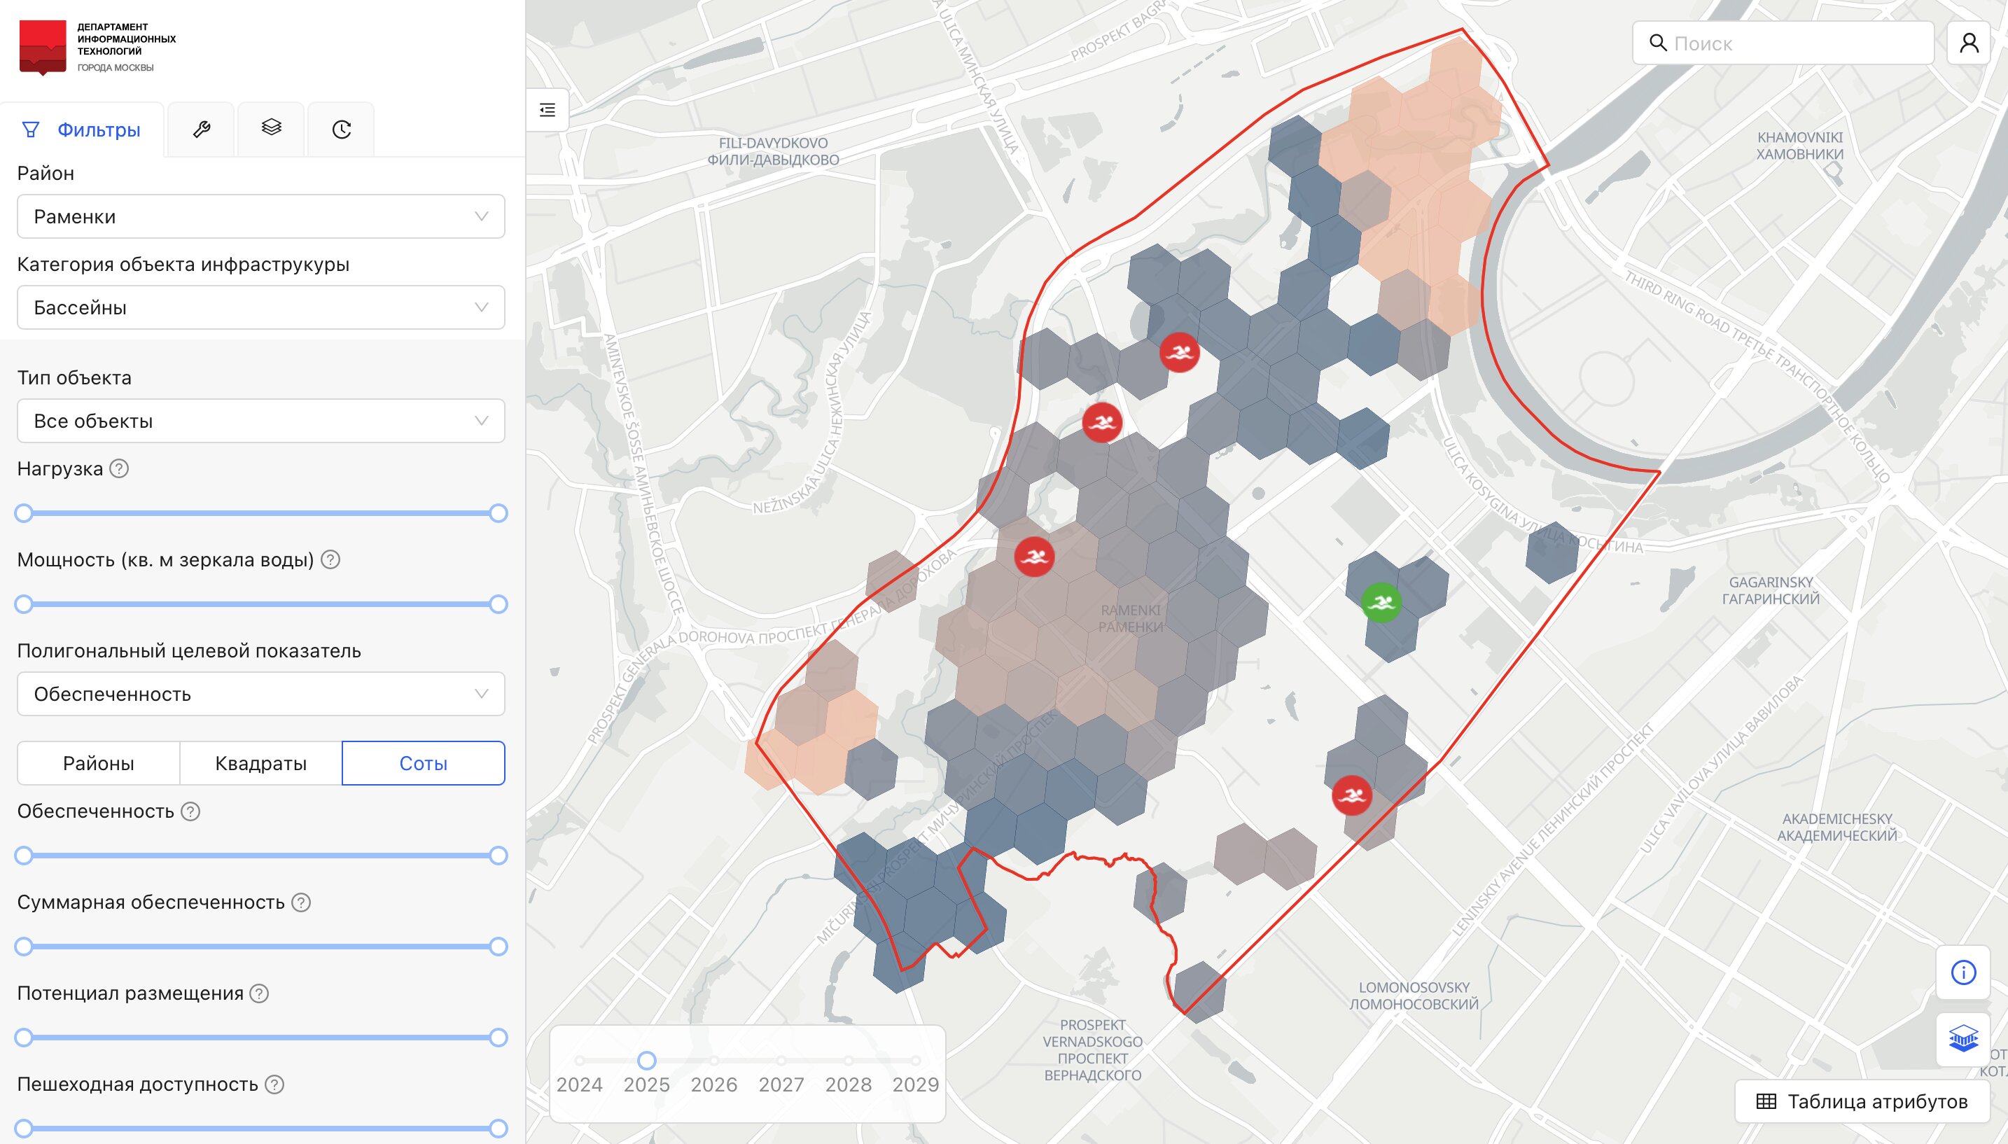Open the map info icon button
The width and height of the screenshot is (2008, 1144).
click(x=1963, y=972)
